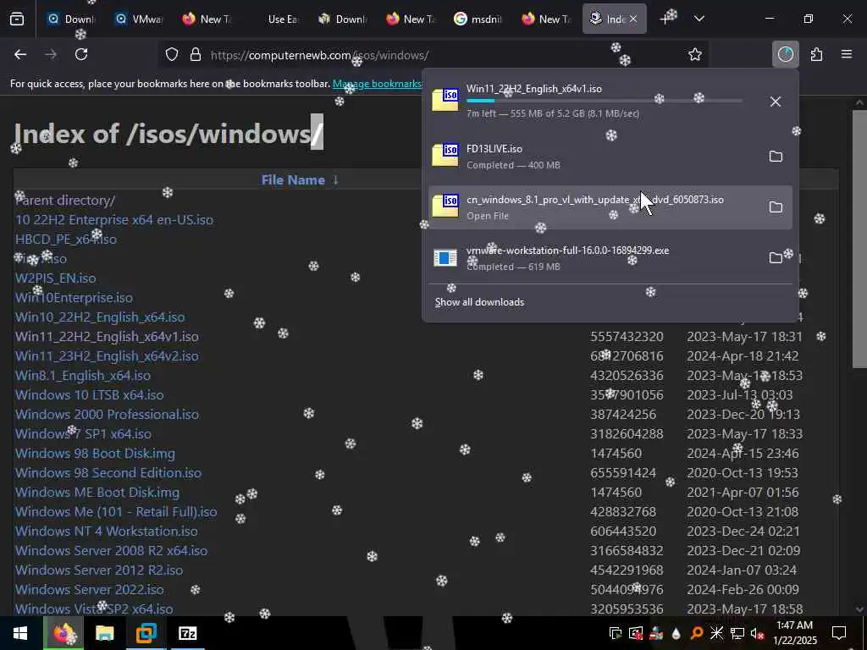Download Windows Server 2022.iso

click(89, 589)
